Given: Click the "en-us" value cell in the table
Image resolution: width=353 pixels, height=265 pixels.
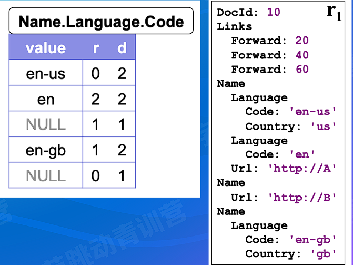Looking at the screenshot, I should tap(46, 73).
